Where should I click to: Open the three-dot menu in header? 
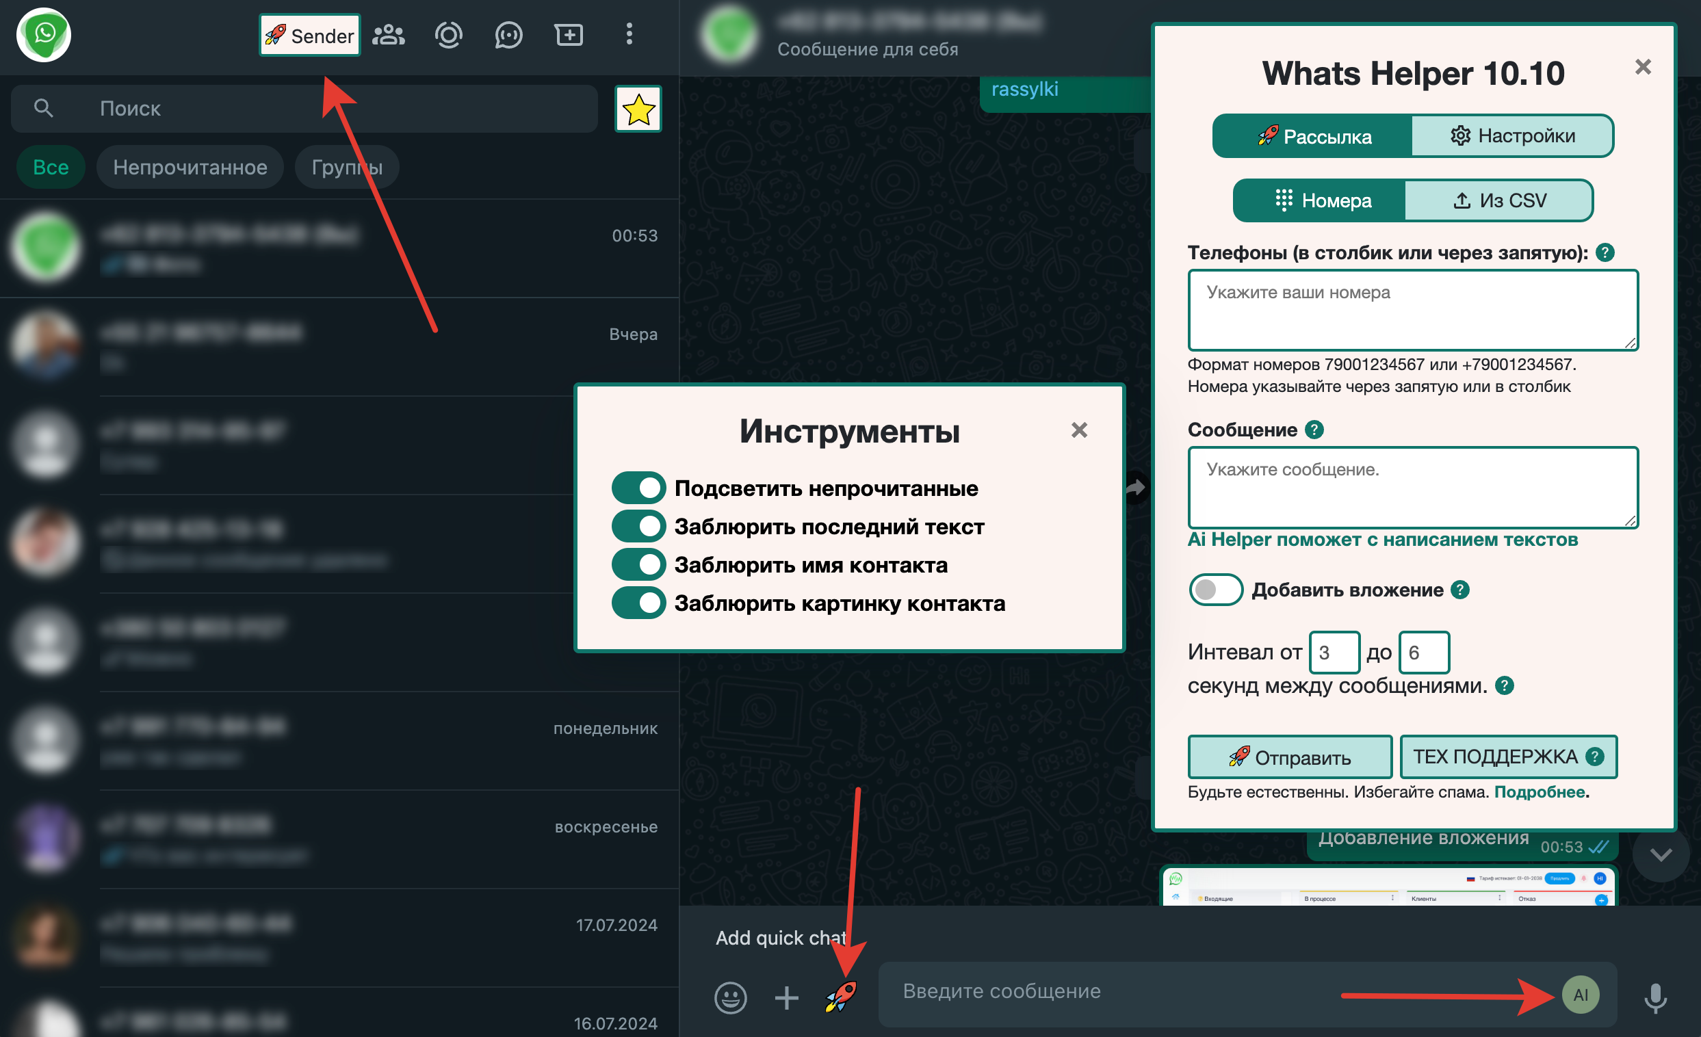click(x=629, y=34)
